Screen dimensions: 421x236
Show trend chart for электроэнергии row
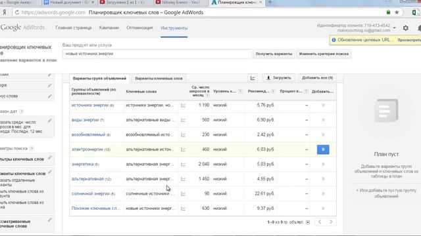tap(183, 149)
